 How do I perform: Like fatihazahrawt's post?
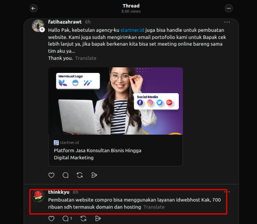tap(51, 175)
